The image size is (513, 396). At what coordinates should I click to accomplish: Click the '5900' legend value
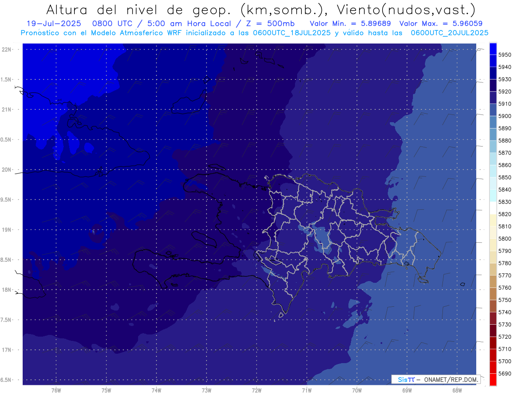pos(505,116)
